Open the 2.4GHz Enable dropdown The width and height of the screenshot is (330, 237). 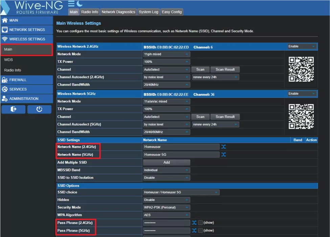pyautogui.click(x=302, y=47)
